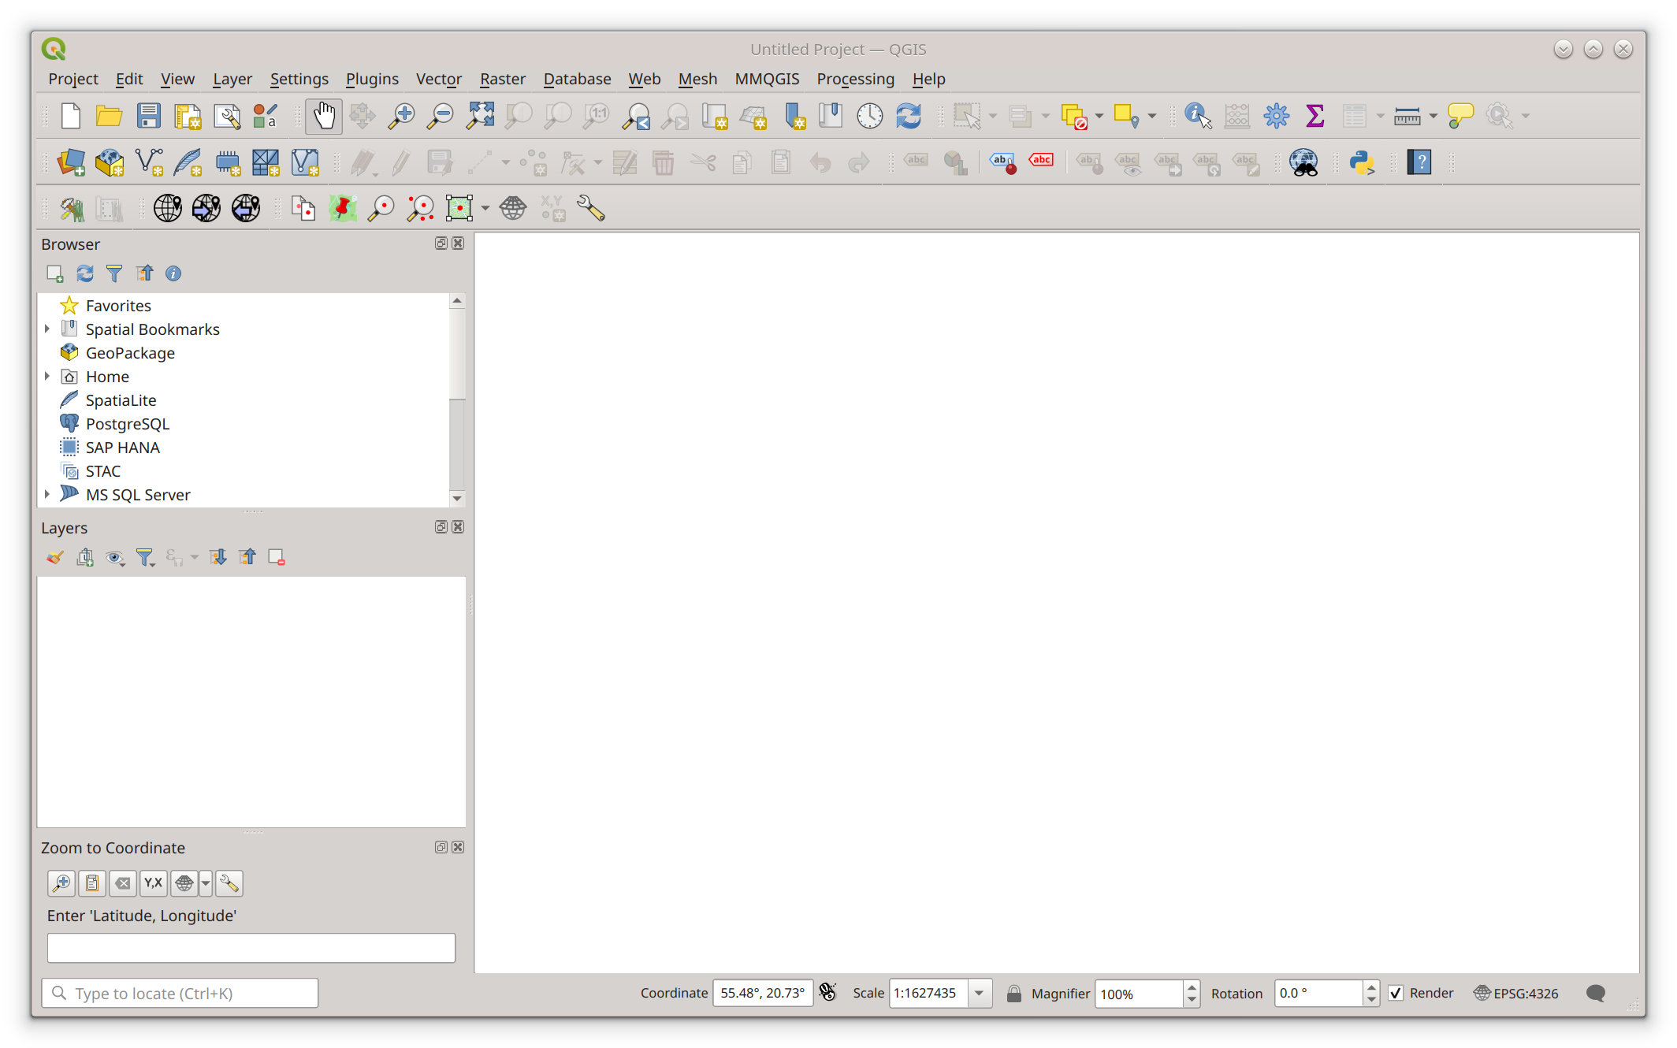Expand the Spatial Bookmarks tree item
Screen dimensions: 1677x1048
tap(47, 329)
